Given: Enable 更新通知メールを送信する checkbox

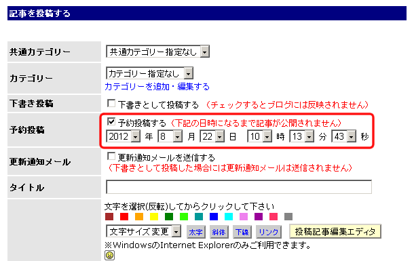Looking at the screenshot, I should tap(111, 157).
